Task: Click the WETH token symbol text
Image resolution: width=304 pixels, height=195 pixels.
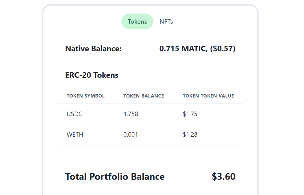Action: [x=75, y=134]
